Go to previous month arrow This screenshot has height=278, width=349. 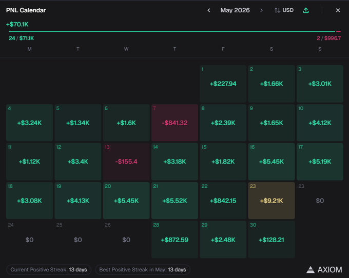[209, 10]
